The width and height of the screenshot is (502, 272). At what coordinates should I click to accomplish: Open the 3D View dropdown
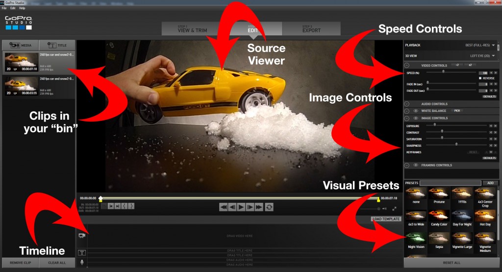tap(494, 56)
